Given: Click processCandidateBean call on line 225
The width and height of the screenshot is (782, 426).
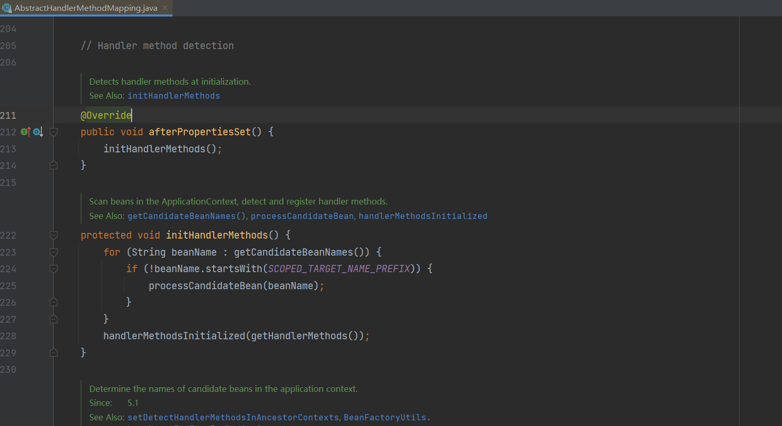Looking at the screenshot, I should (x=205, y=286).
